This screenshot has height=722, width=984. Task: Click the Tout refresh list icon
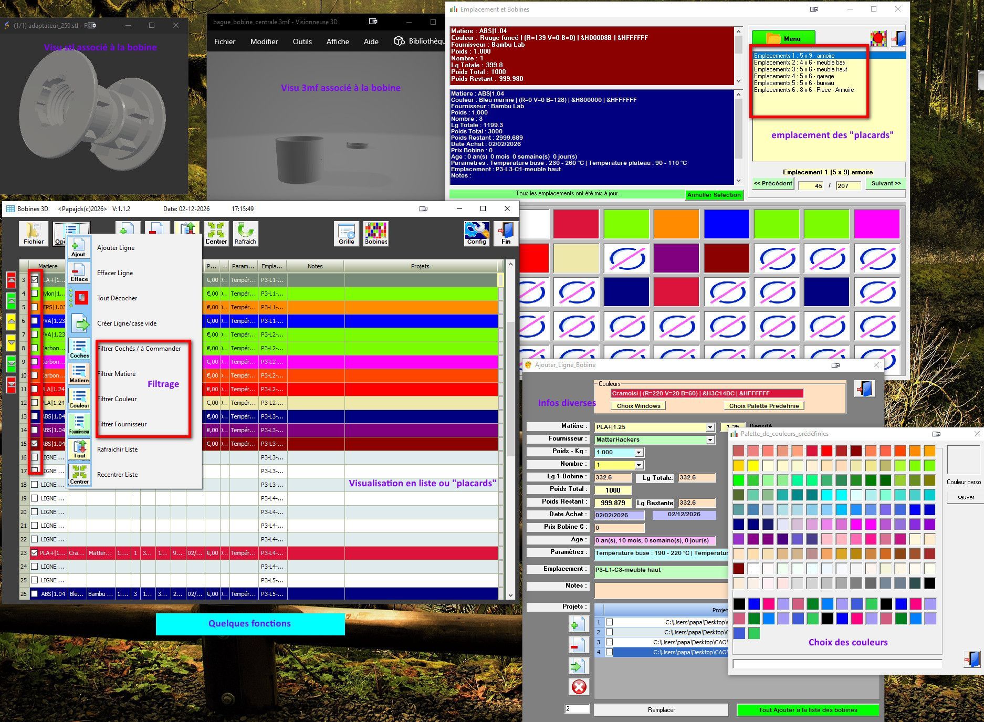[79, 449]
